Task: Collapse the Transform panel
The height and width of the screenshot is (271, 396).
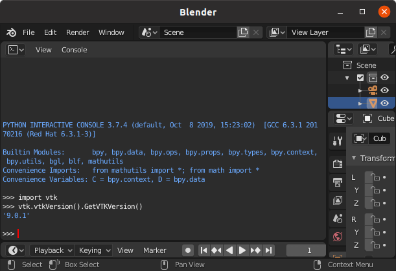Action: point(354,158)
